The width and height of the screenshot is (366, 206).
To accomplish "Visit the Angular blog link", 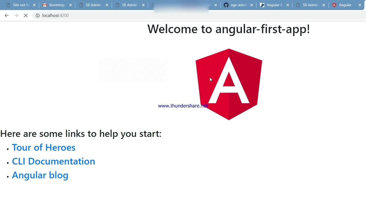I will click(x=40, y=175).
